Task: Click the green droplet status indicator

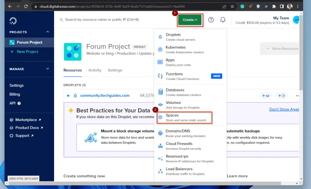Action: 68,96
